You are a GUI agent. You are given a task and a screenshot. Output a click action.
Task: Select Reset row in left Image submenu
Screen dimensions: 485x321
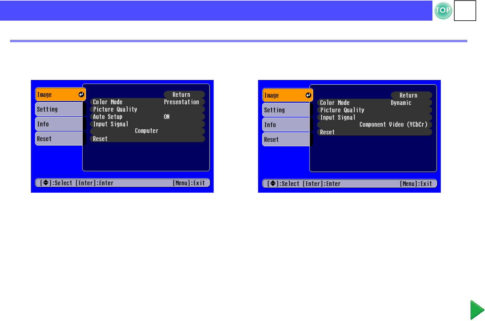[x=147, y=139]
